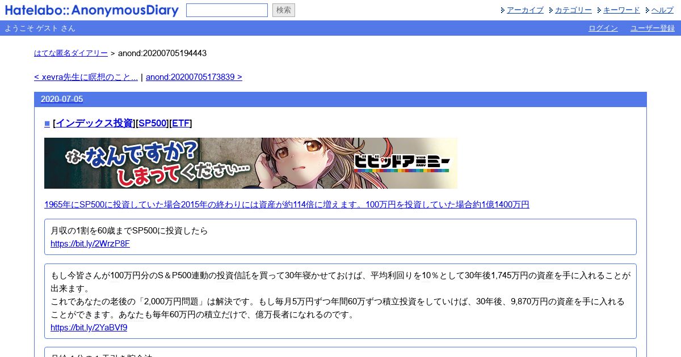
Task: Open previous entry xevra先生に瞑想のこと link
Action: click(86, 77)
